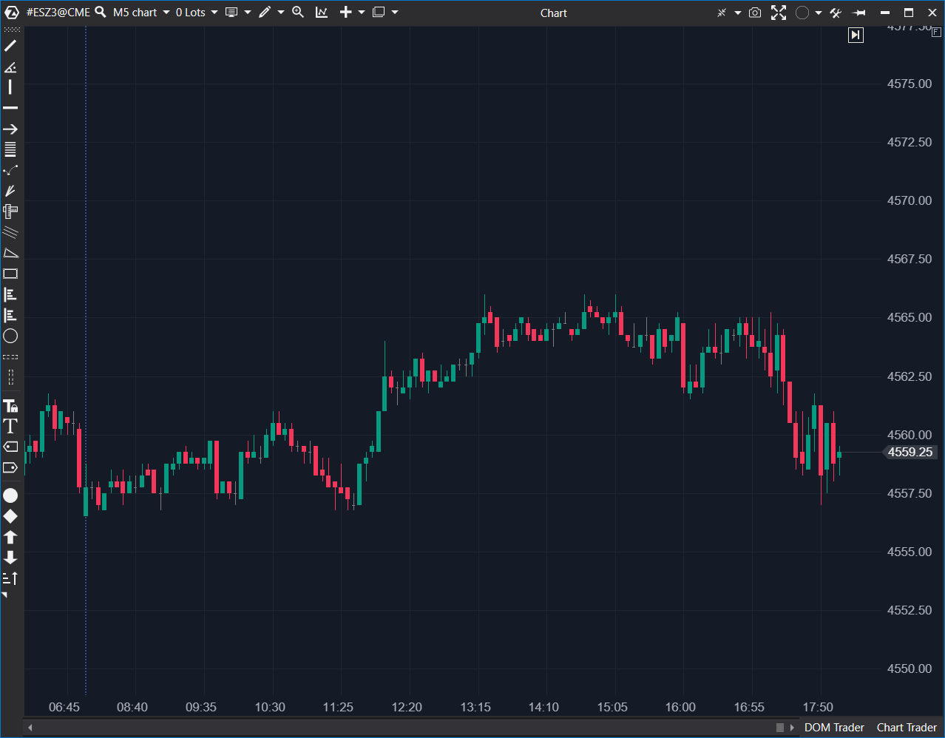Click the plus add icon
Image resolution: width=945 pixels, height=738 pixels.
point(345,13)
